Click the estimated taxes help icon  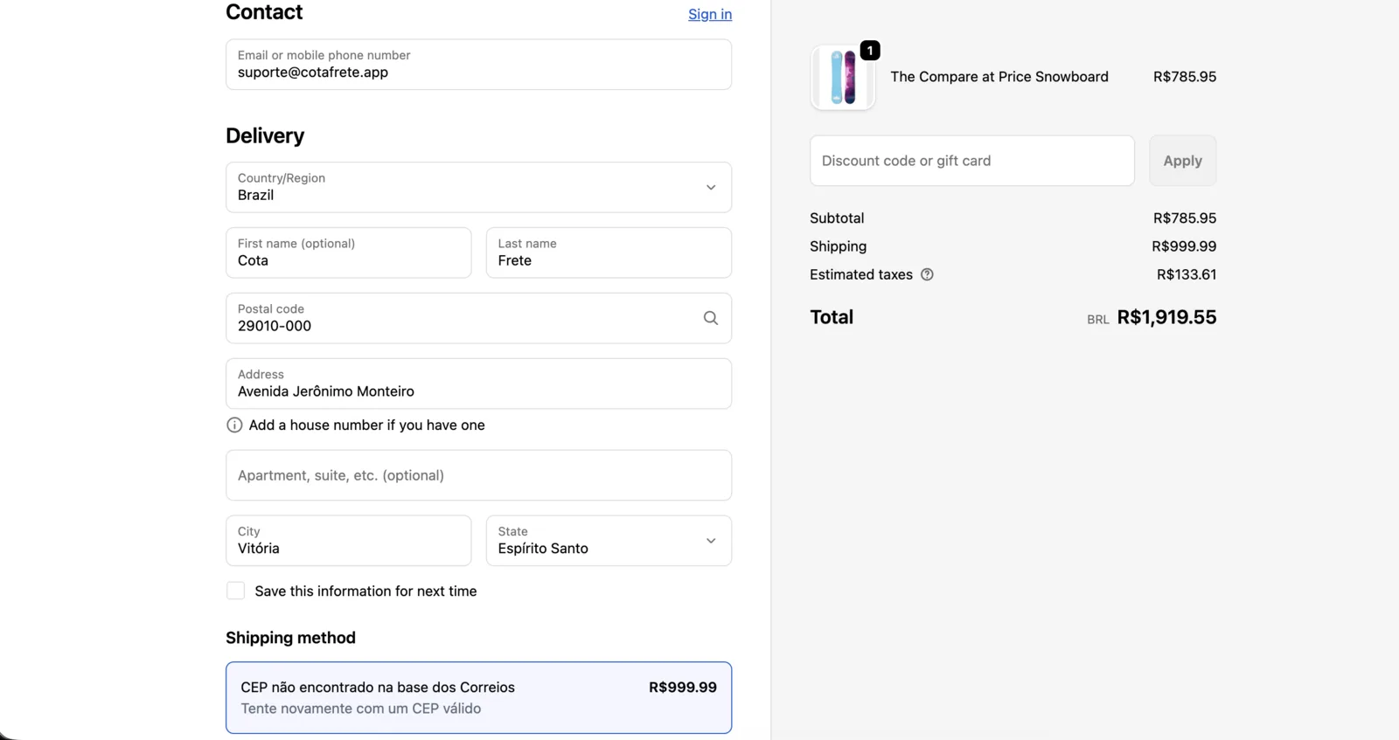[927, 274]
